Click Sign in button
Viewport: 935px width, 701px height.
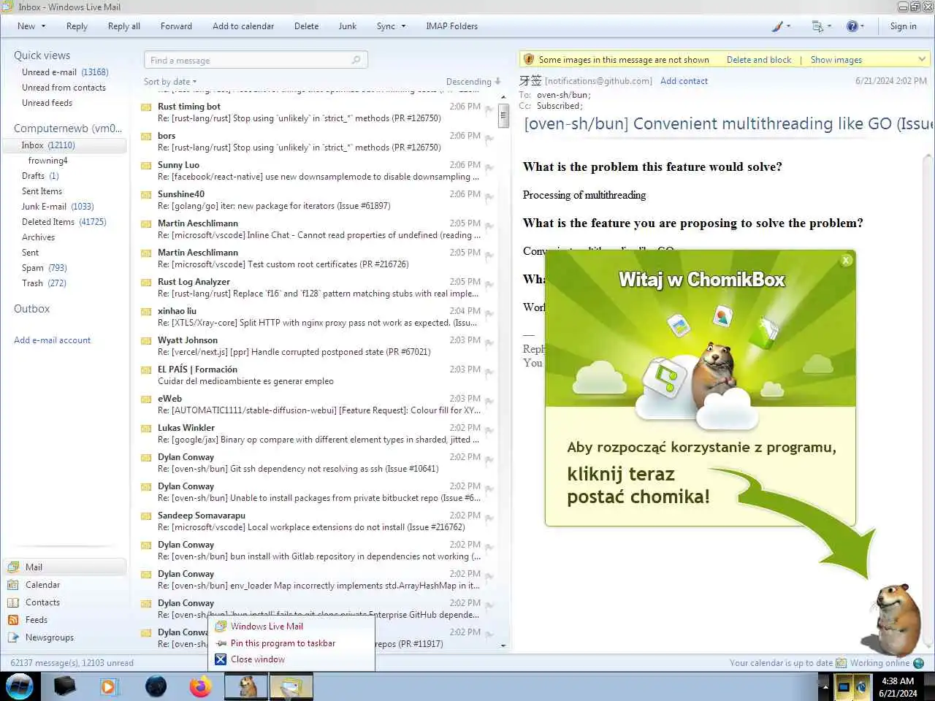(x=903, y=26)
